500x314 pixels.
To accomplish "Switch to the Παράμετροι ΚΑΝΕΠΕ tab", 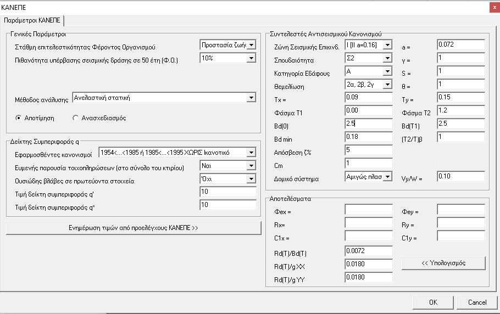I will coord(32,20).
